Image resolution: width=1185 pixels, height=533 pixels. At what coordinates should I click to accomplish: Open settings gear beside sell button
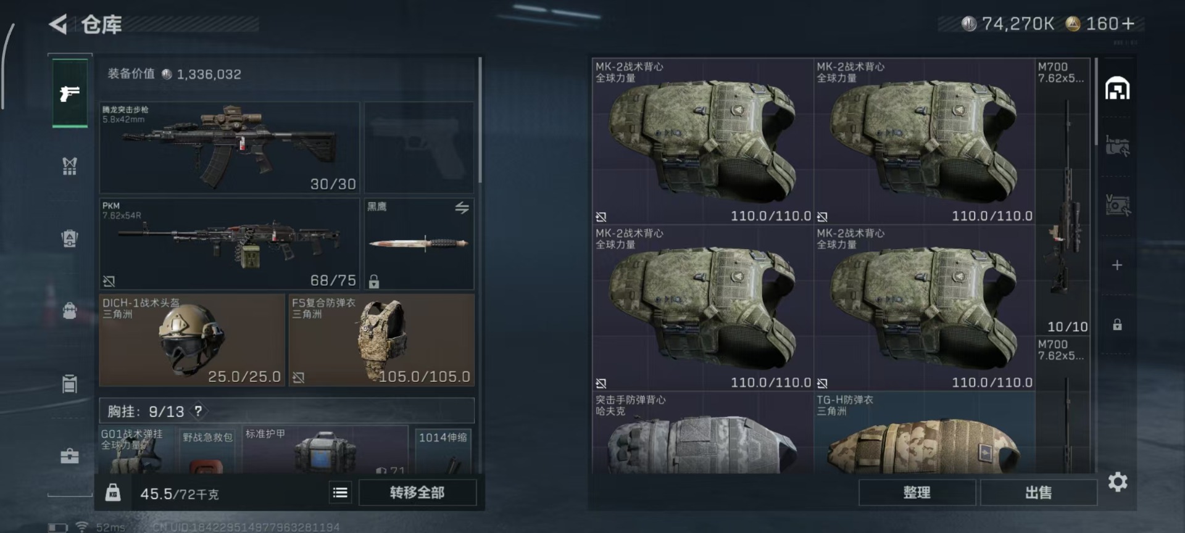(1118, 482)
